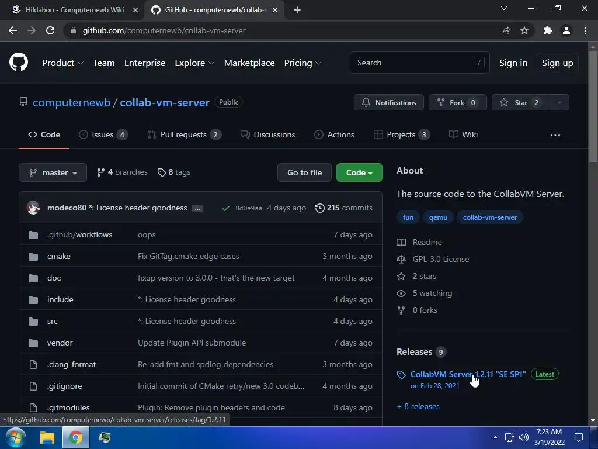598x449 pixels.
Task: Expand the Product menu
Action: point(62,63)
